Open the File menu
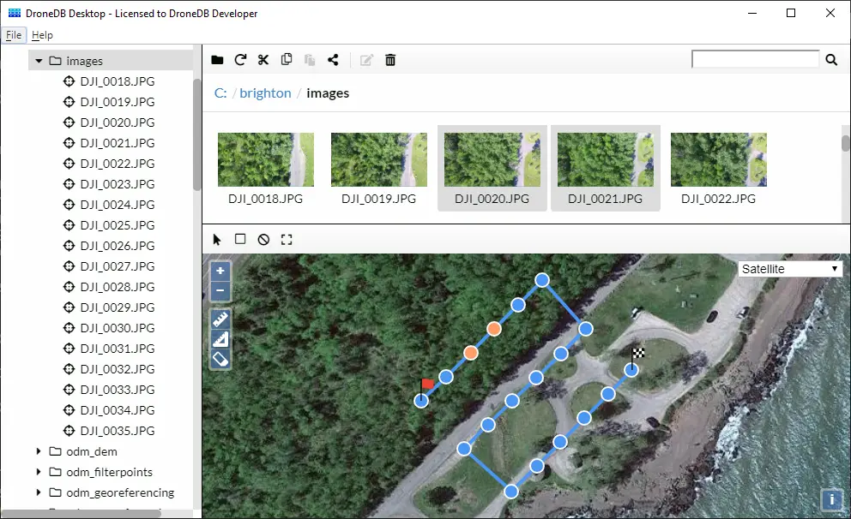Image resolution: width=851 pixels, height=519 pixels. [x=14, y=35]
